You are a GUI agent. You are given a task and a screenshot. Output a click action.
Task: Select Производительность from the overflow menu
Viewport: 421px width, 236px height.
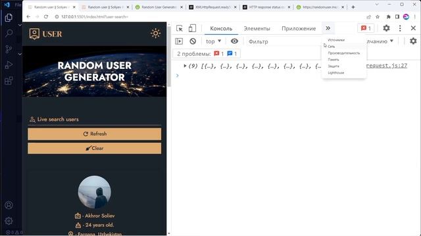click(344, 53)
